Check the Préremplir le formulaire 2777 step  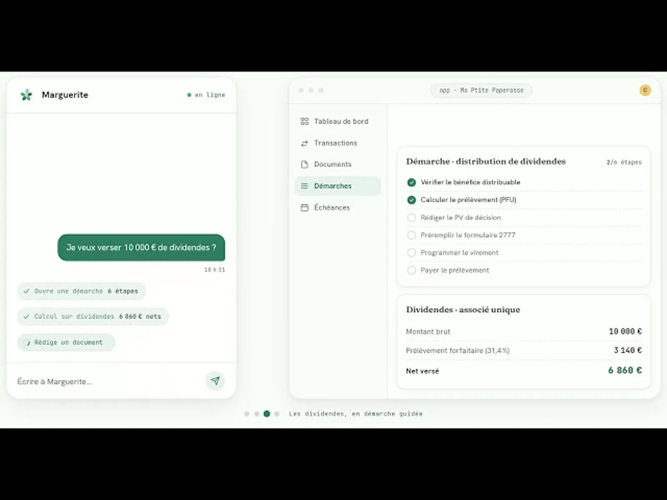(x=411, y=235)
